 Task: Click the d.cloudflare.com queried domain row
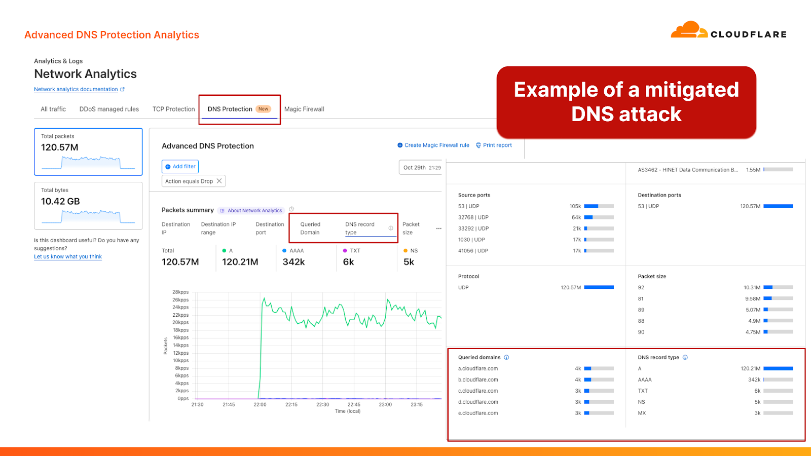coord(536,402)
